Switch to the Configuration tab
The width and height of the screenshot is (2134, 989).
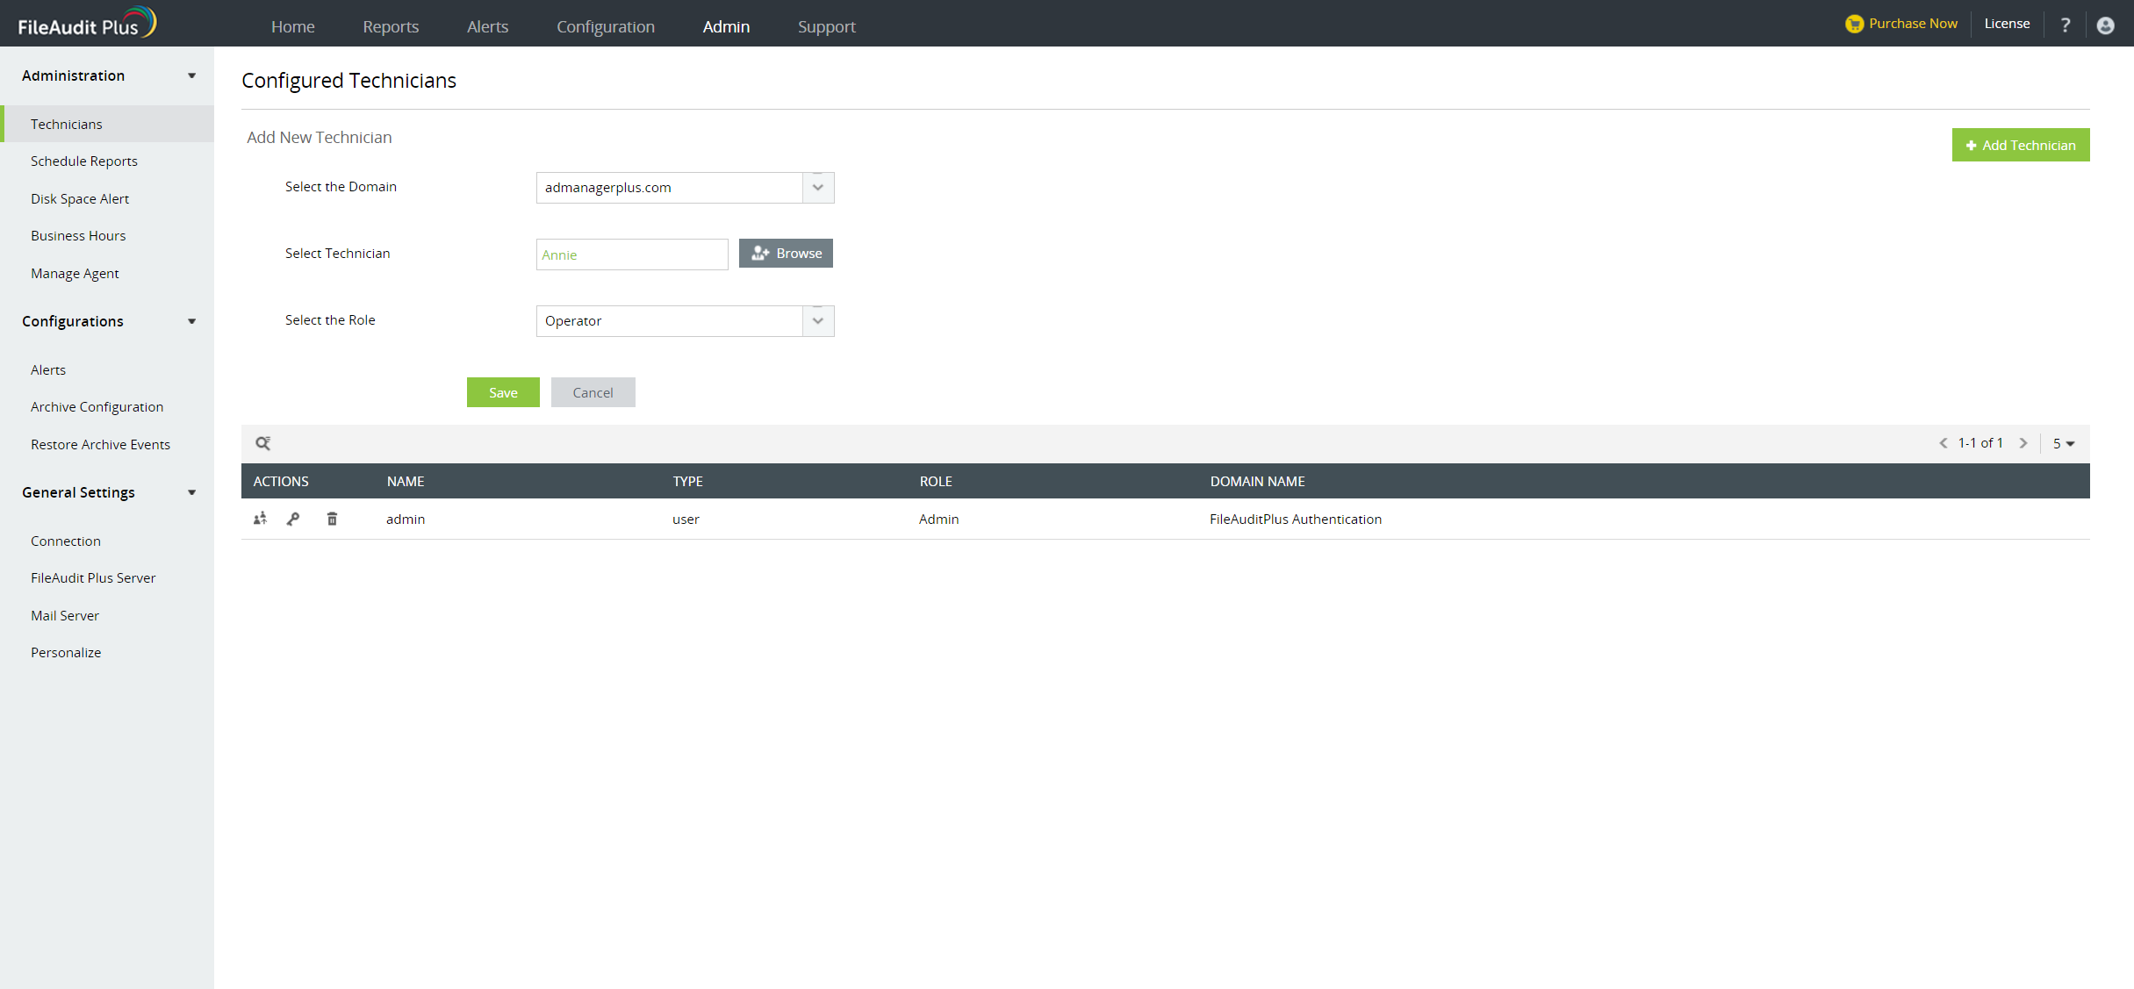605,26
